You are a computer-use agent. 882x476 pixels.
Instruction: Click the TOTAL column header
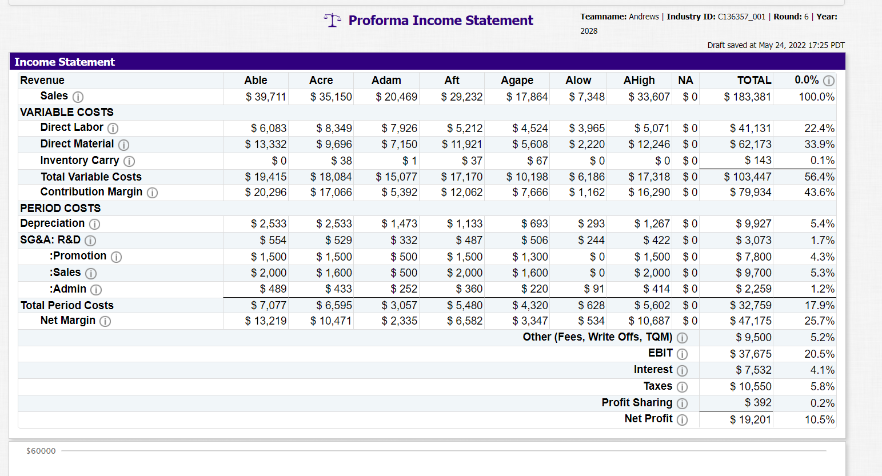[755, 80]
